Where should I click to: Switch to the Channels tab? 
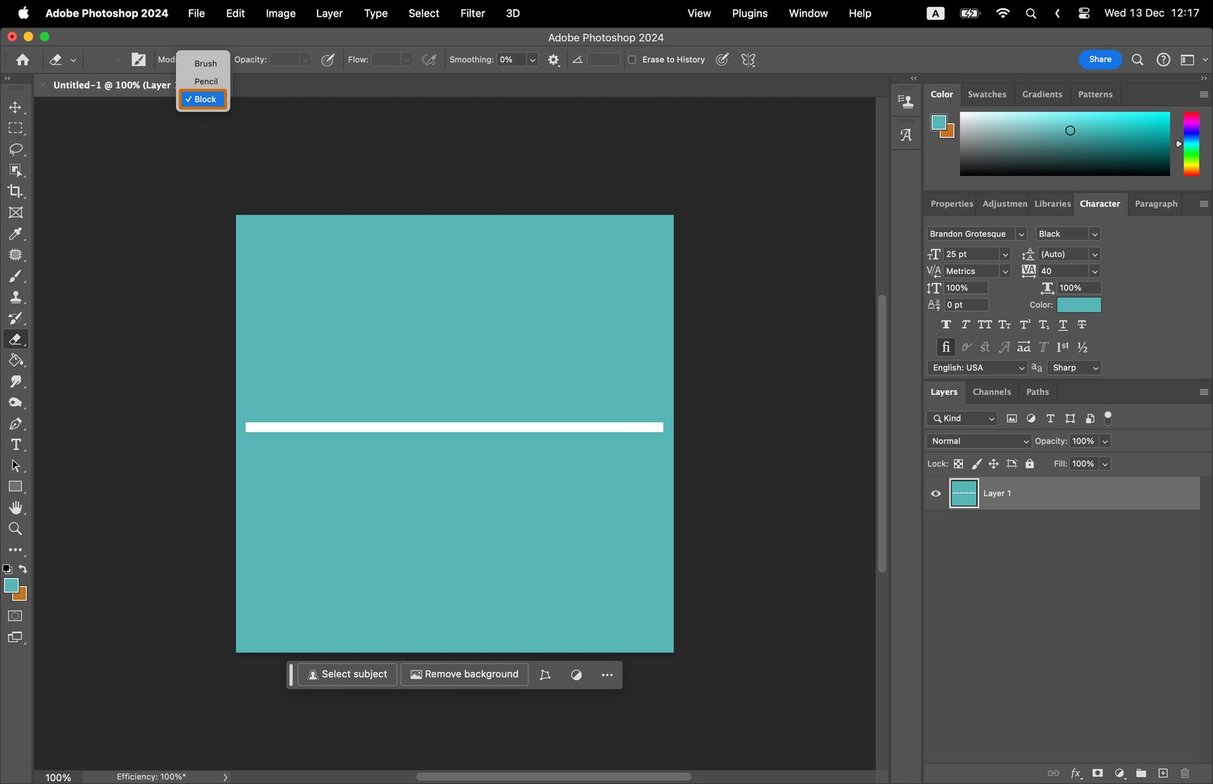[x=992, y=392]
